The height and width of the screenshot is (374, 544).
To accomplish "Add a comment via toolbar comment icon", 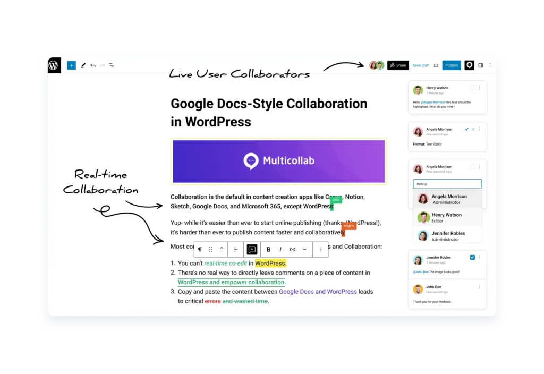I will click(252, 250).
